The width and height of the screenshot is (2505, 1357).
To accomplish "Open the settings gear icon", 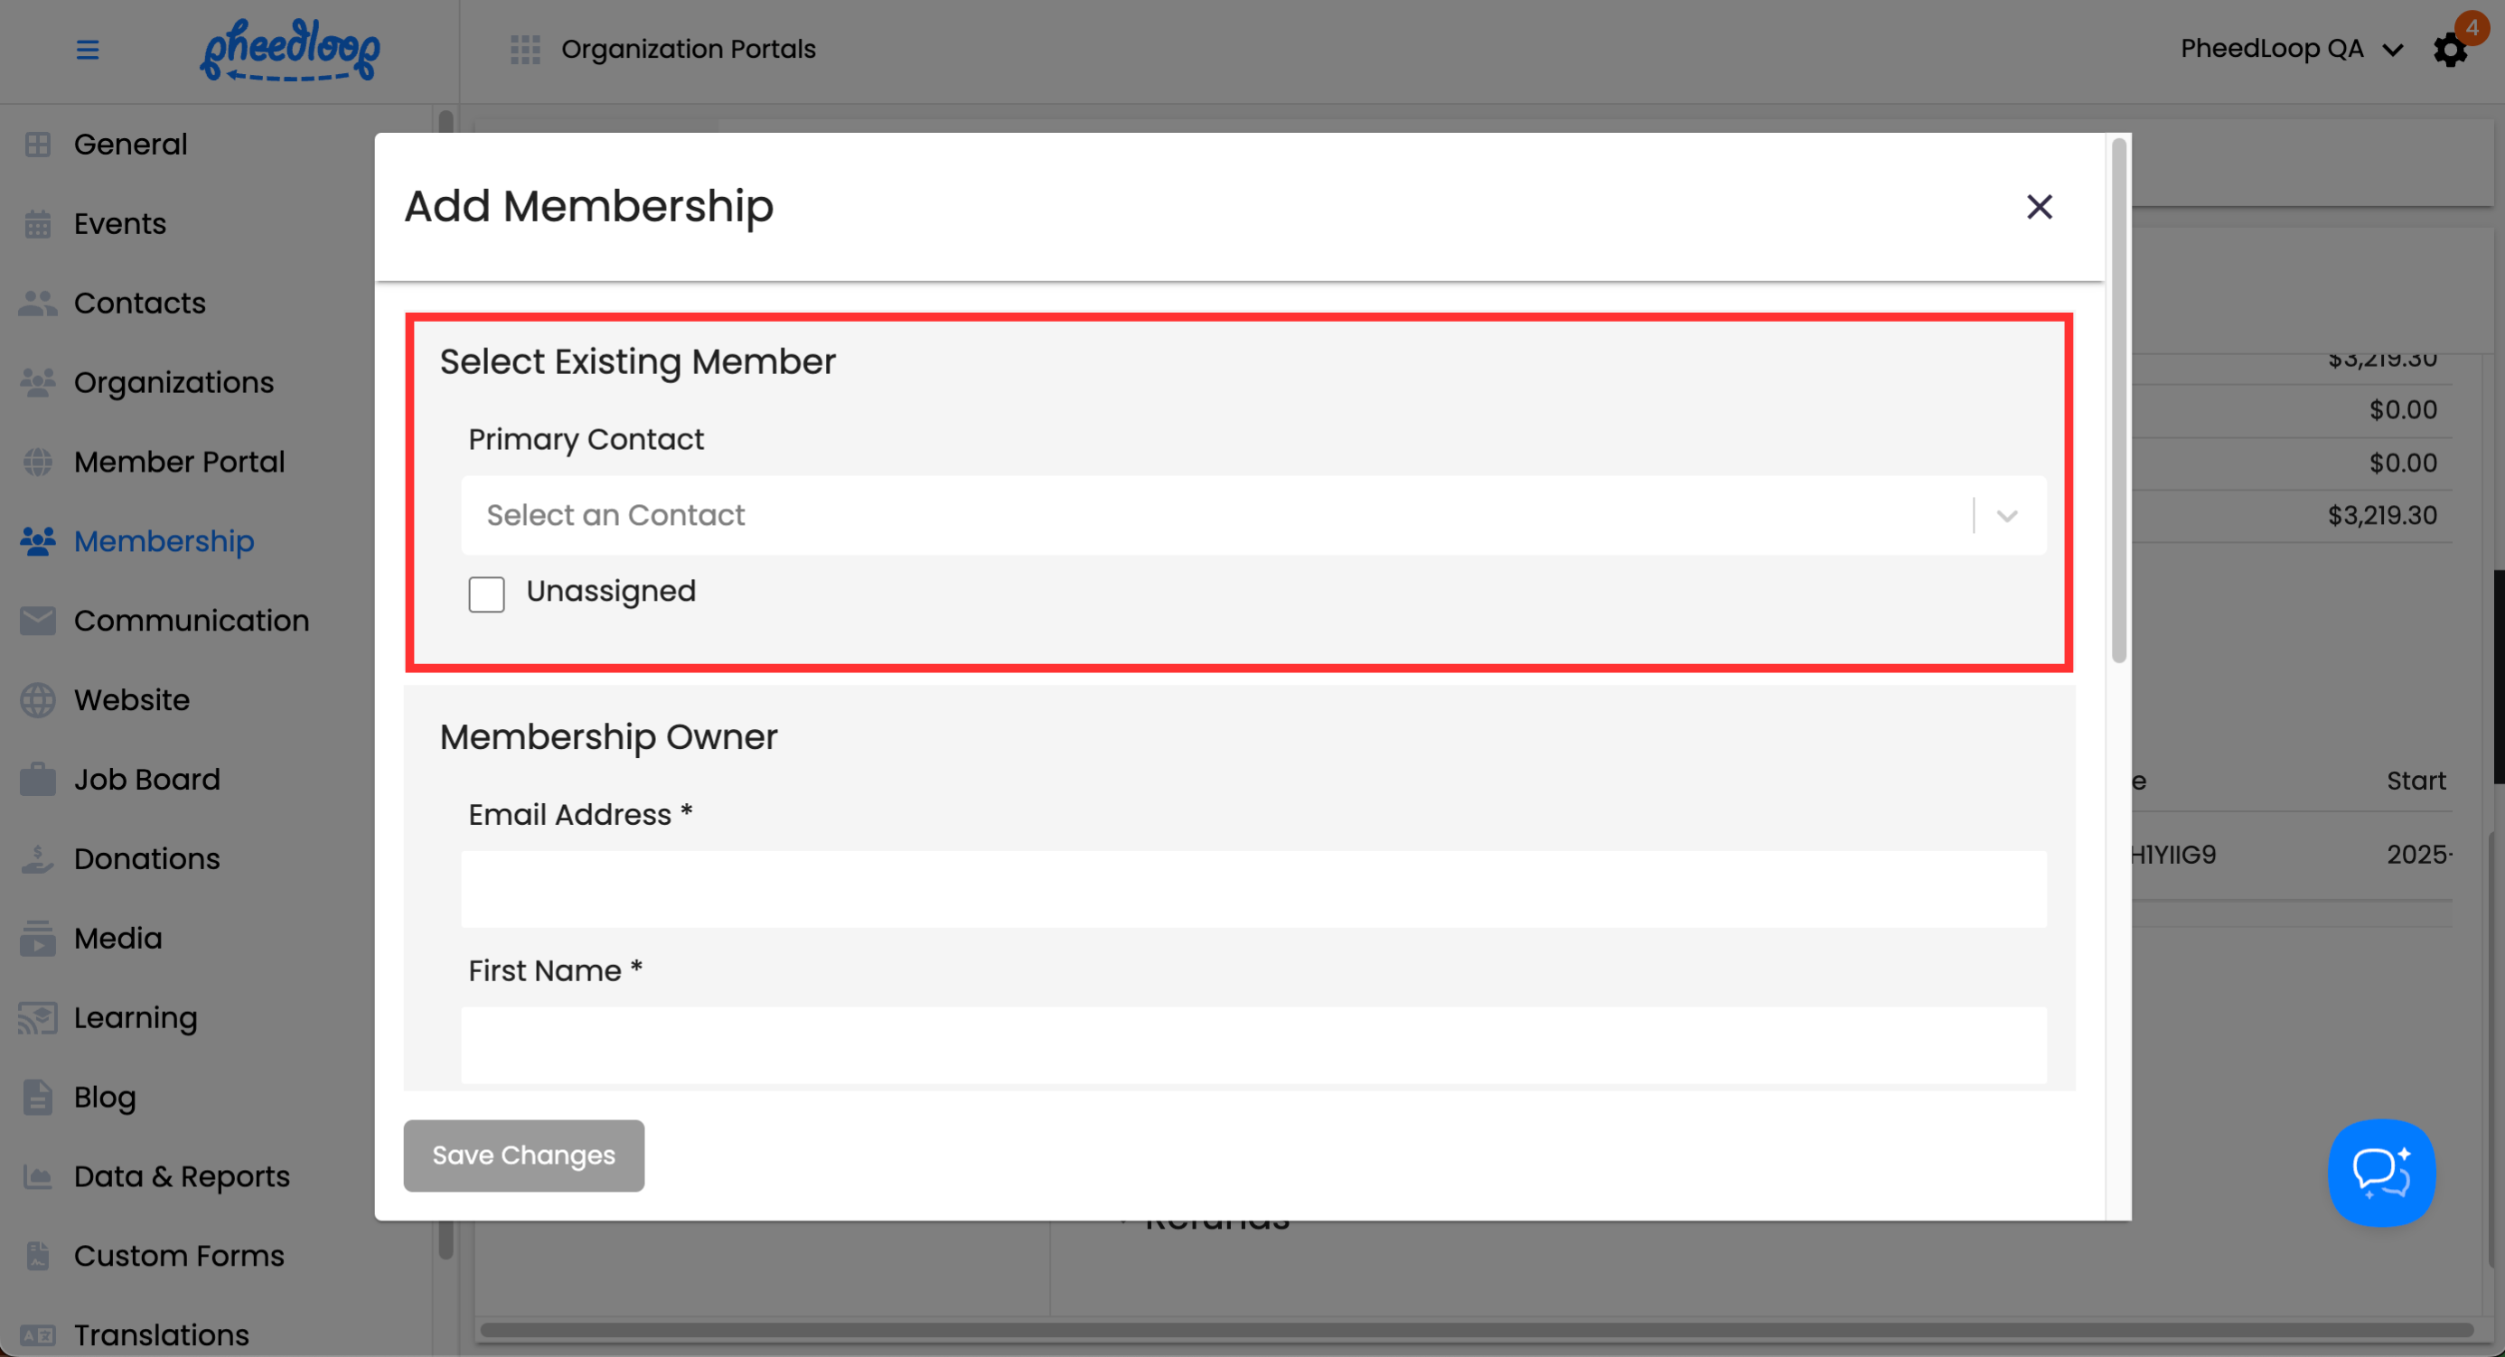I will click(x=2450, y=50).
